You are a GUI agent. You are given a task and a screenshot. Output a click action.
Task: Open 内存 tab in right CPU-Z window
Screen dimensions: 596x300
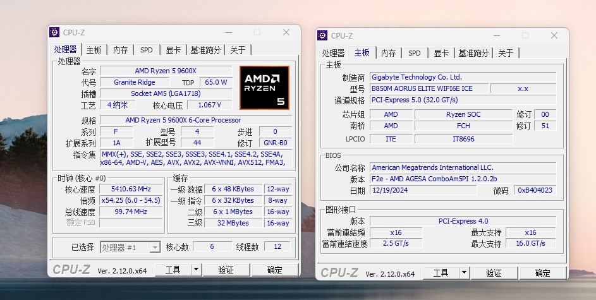tap(389, 53)
